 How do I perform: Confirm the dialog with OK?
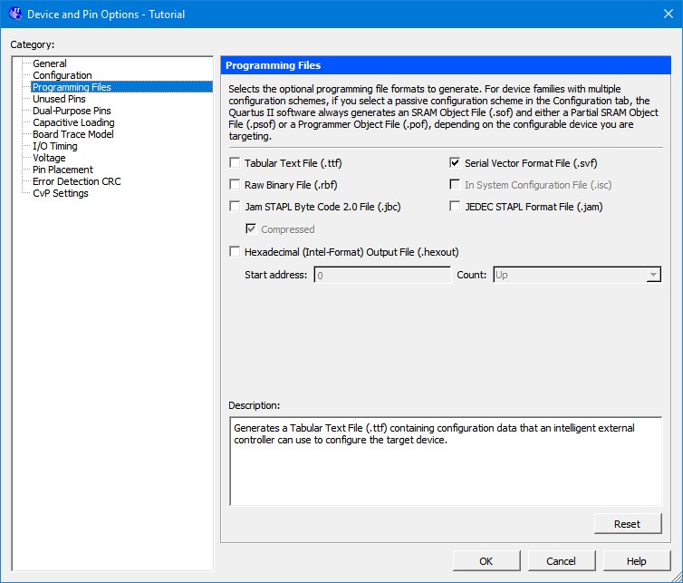(486, 561)
